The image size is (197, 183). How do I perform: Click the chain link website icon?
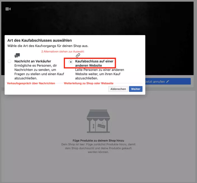78,55
